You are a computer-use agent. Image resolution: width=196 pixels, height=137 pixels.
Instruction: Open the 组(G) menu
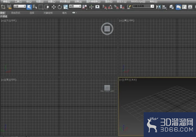coord(29,2)
